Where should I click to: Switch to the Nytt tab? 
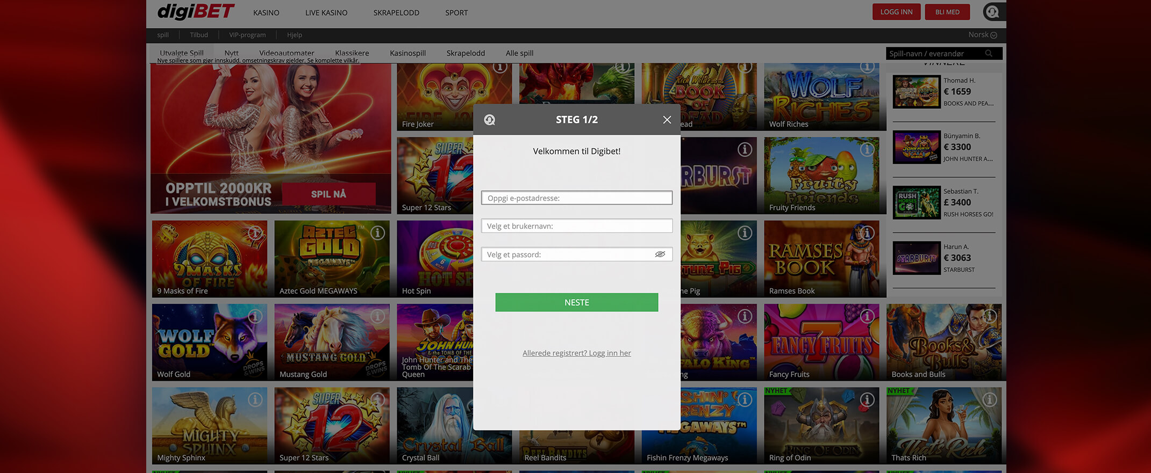click(232, 53)
